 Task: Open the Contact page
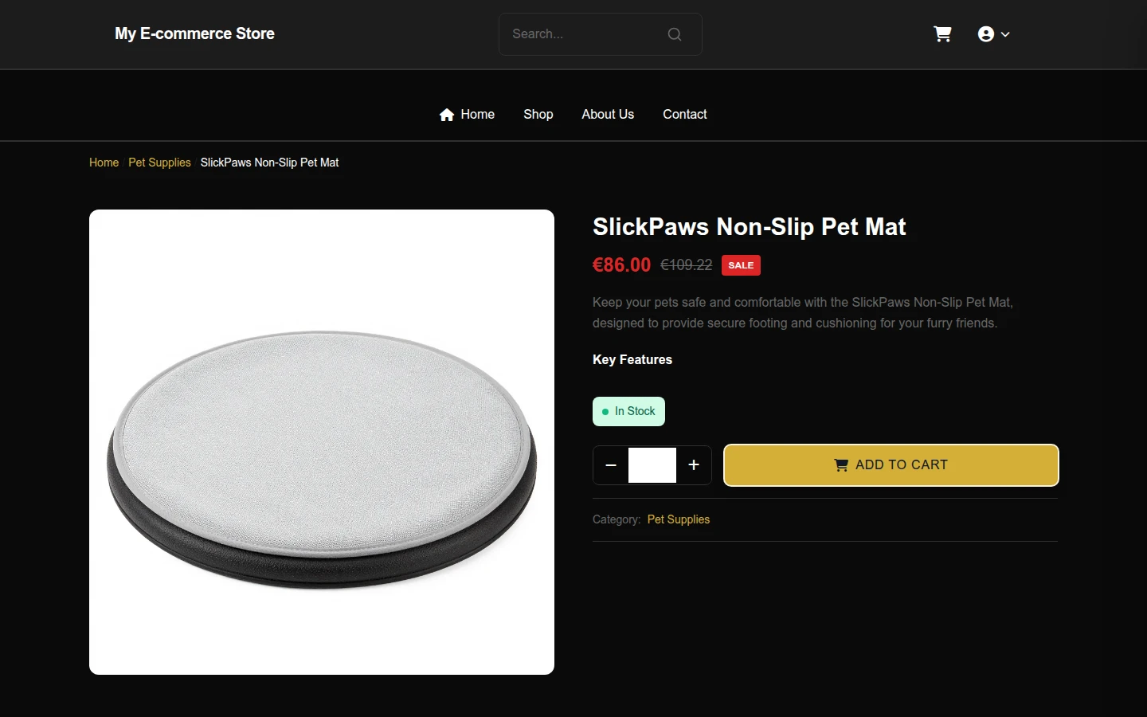(685, 115)
